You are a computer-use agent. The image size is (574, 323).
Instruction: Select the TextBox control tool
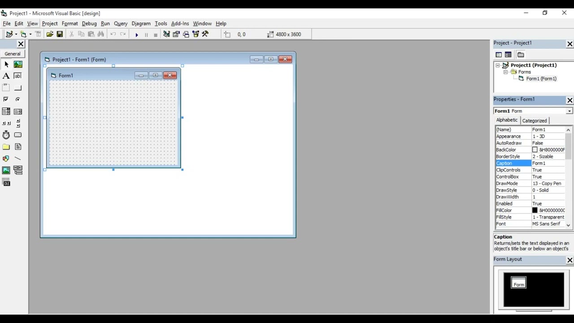pyautogui.click(x=18, y=76)
